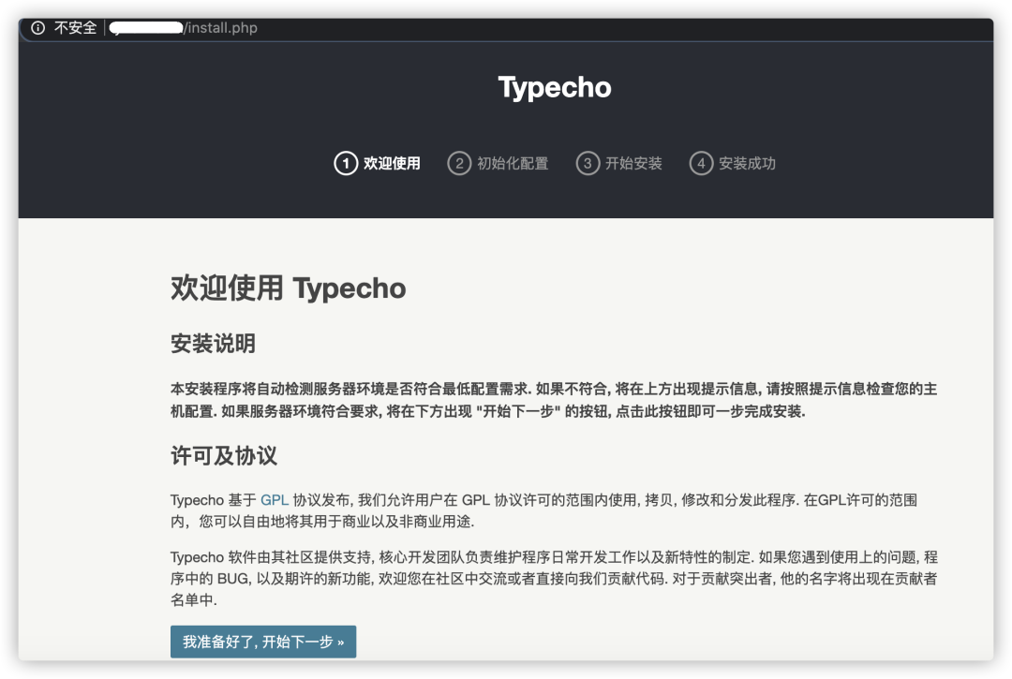Select the 欢迎使用 step label
The width and height of the screenshot is (1012, 679).
pos(392,163)
